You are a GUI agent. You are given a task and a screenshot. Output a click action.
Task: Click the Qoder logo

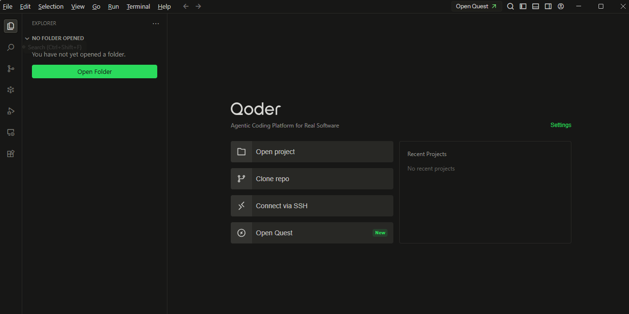click(255, 109)
